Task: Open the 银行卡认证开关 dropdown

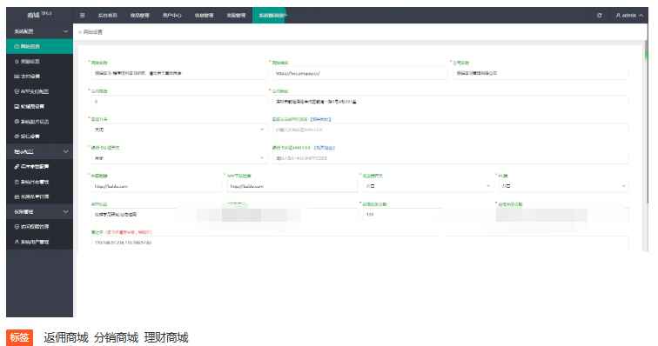Action: (179, 158)
